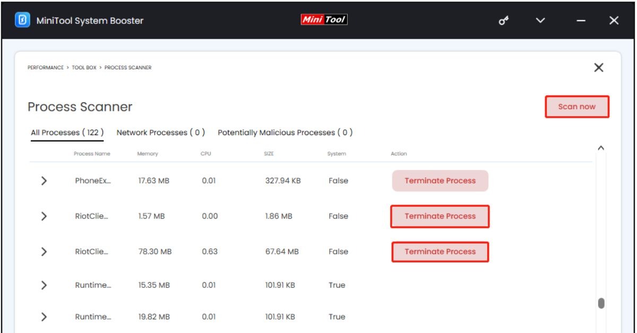The height and width of the screenshot is (333, 637).
Task: Click Scan now button
Action: tap(577, 107)
